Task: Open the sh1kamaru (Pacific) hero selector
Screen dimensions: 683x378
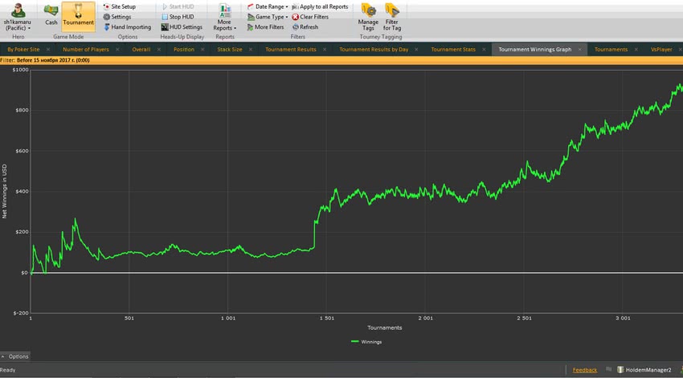Action: point(18,17)
